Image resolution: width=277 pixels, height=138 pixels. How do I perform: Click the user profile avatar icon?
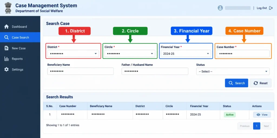point(220,8)
